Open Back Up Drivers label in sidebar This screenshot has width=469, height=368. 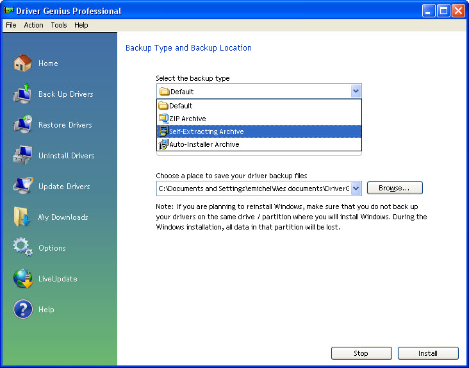(66, 94)
